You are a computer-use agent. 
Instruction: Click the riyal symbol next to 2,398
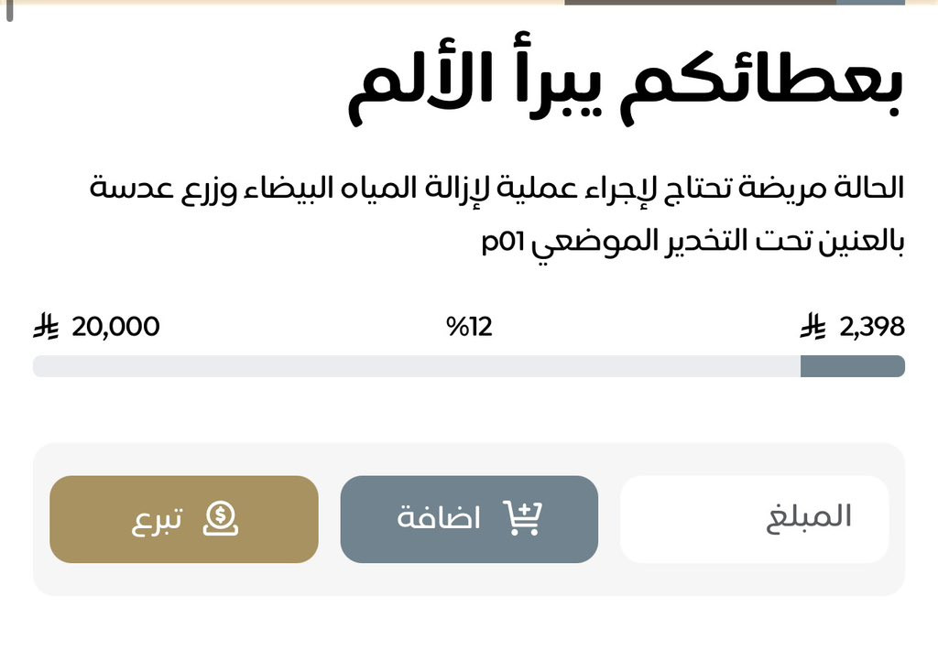[813, 327]
